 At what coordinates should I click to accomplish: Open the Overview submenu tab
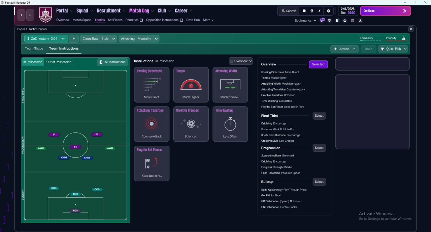(63, 20)
